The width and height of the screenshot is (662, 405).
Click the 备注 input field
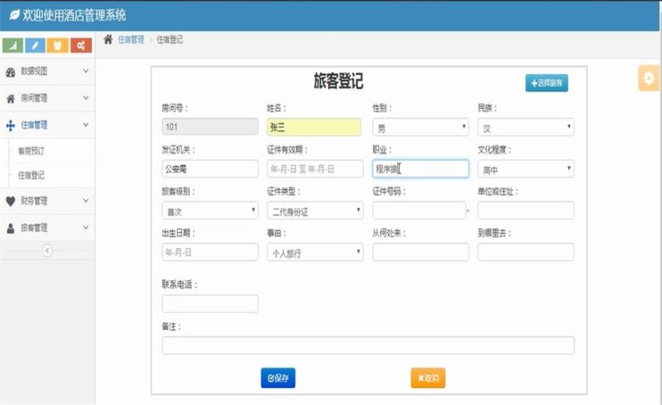[x=368, y=345]
